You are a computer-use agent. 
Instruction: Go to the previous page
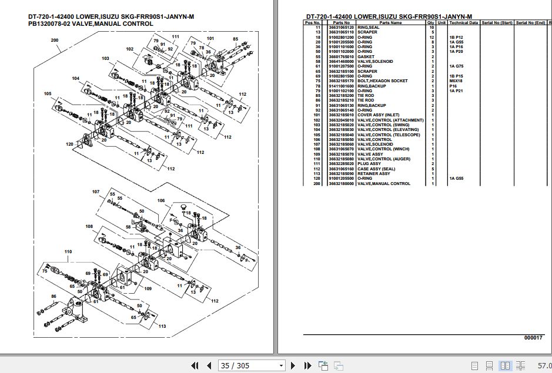pos(209,365)
